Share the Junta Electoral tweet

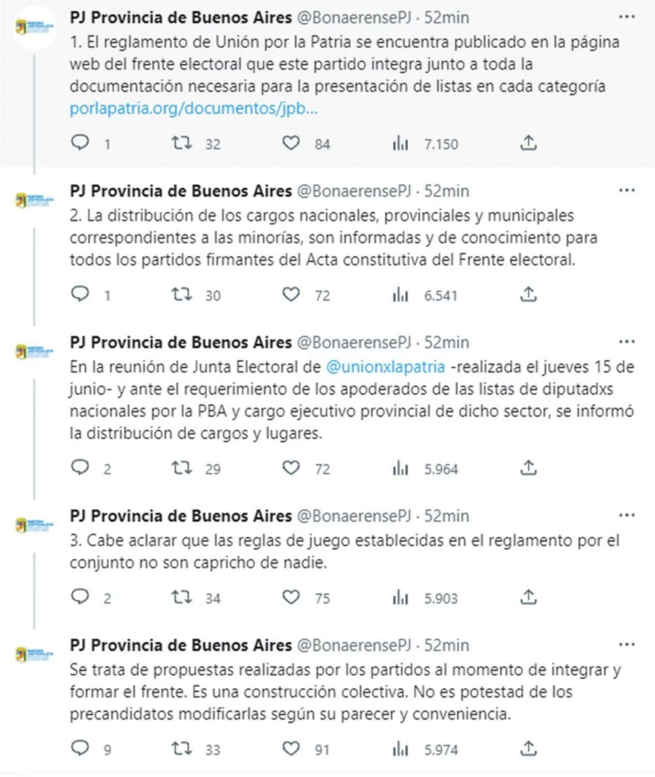(528, 468)
